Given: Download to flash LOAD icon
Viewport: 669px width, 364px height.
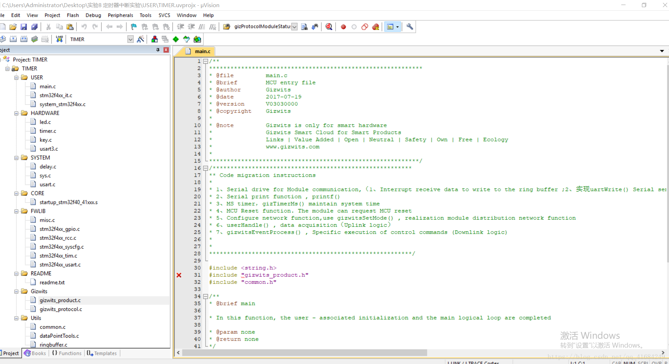Looking at the screenshot, I should pos(59,39).
